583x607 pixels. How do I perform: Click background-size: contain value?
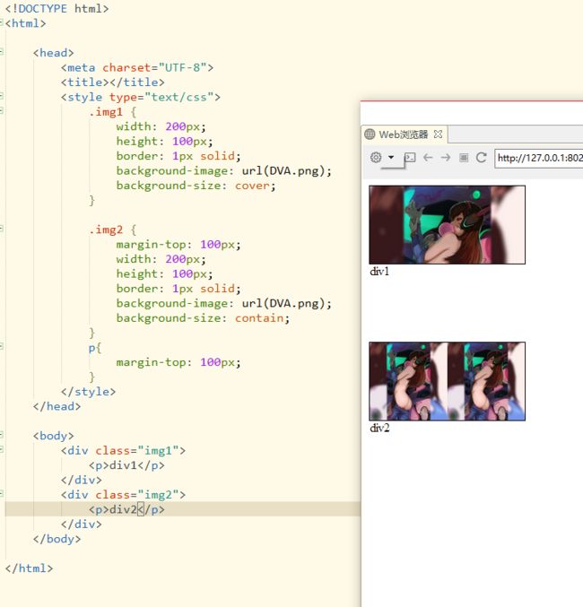coord(259,318)
